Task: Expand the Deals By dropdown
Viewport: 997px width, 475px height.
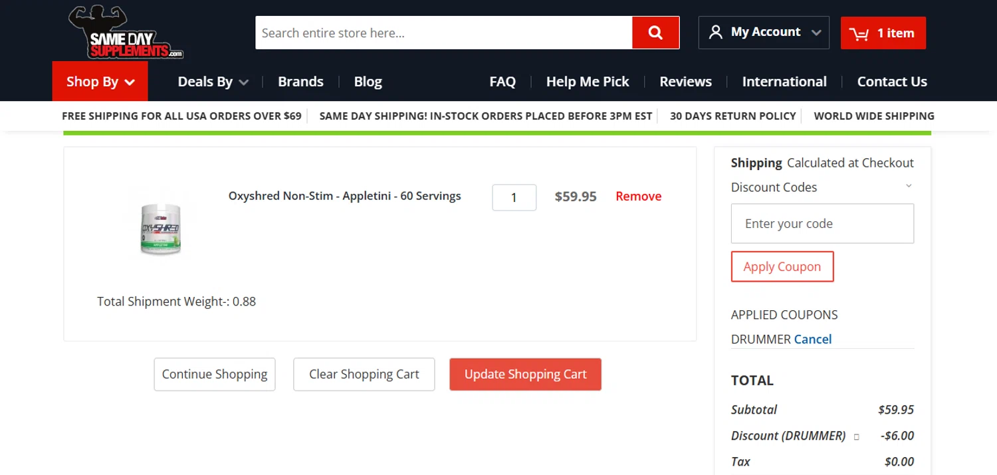Action: point(213,82)
